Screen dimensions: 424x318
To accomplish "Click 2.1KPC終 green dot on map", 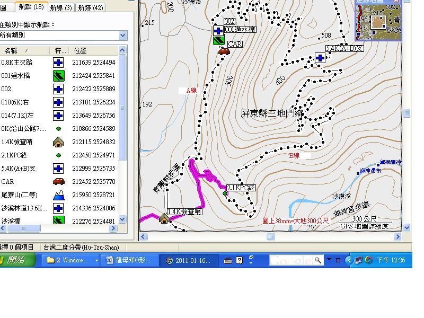I will [x=225, y=193].
